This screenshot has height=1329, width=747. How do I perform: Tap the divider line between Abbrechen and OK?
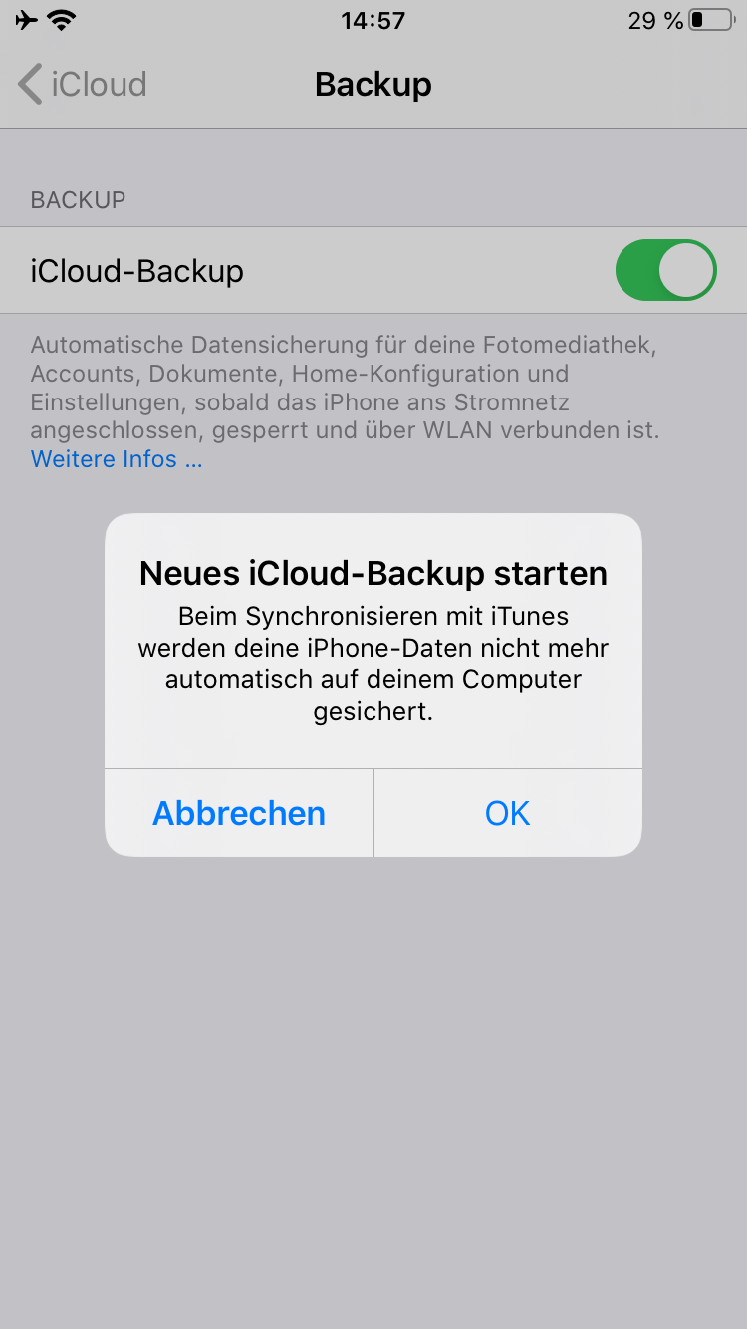point(373,813)
